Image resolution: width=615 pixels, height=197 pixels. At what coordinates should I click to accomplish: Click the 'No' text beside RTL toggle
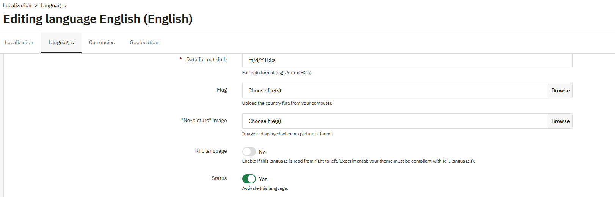262,152
